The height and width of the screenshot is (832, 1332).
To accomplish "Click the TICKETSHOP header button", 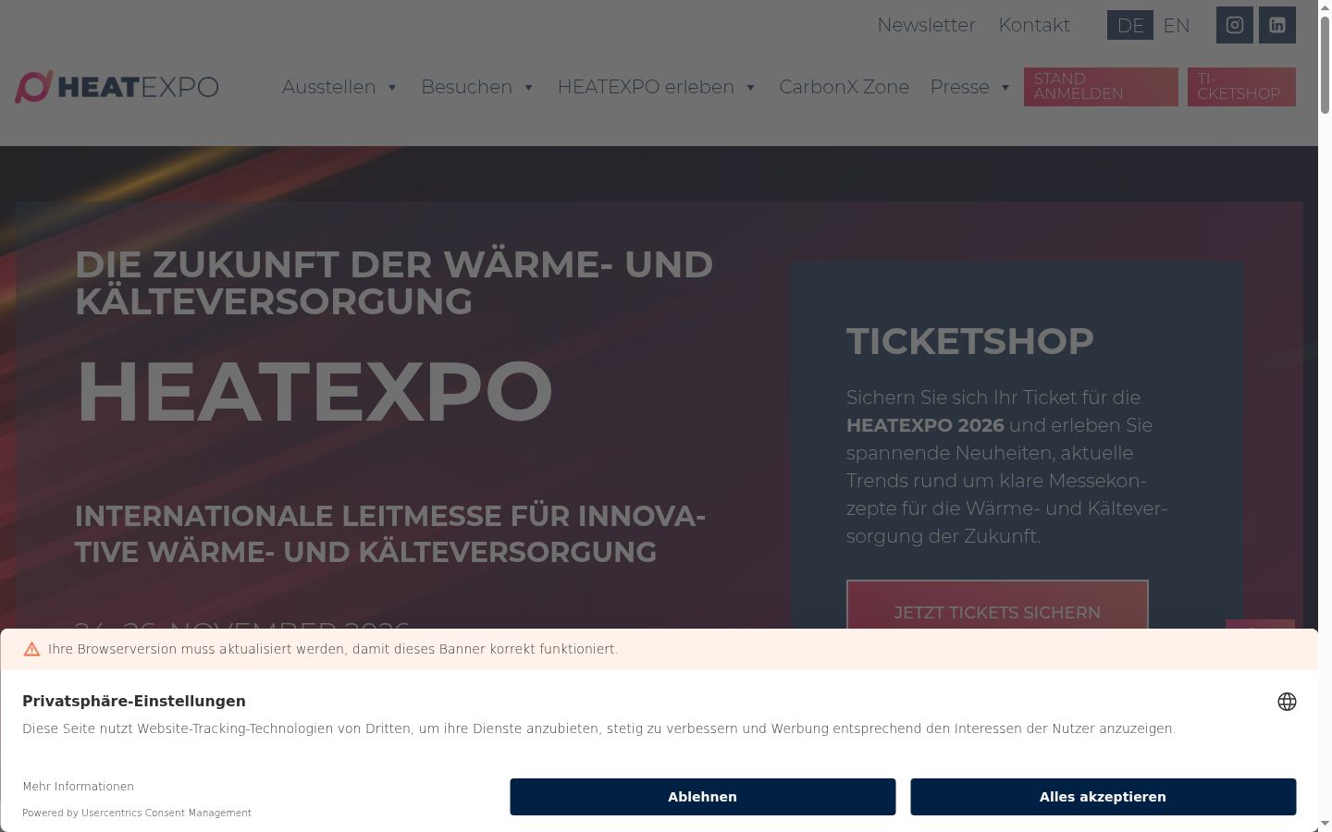I will (1241, 87).
